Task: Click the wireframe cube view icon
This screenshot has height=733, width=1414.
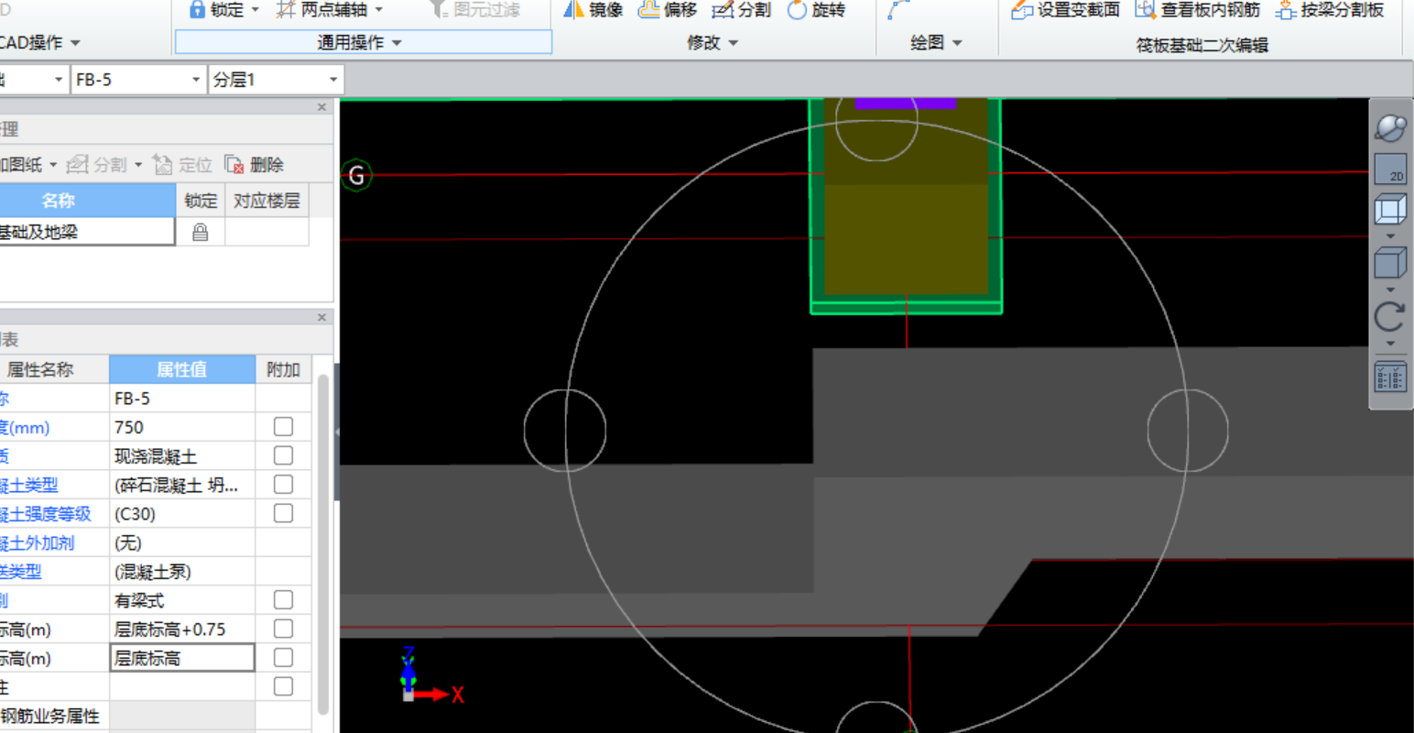Action: pyautogui.click(x=1390, y=210)
